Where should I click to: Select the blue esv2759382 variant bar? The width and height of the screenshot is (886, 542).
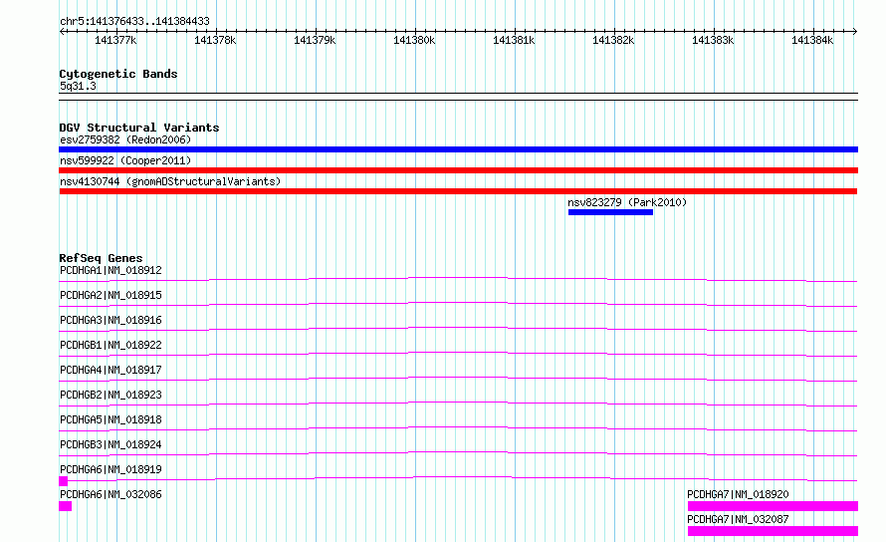pyautogui.click(x=458, y=149)
